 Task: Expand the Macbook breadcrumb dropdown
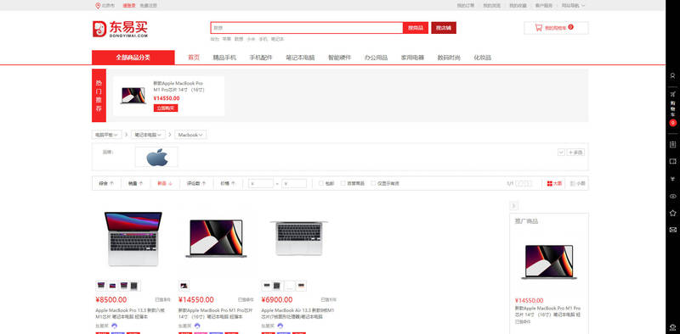190,135
